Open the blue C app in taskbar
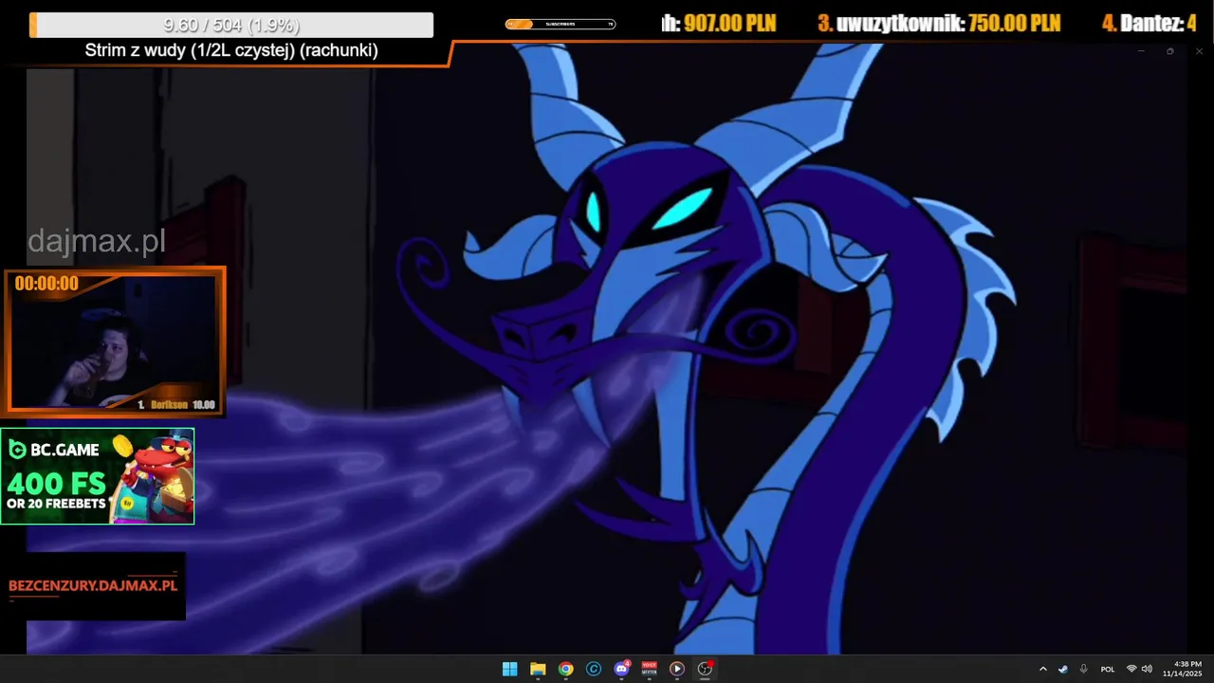This screenshot has width=1214, height=683. [x=594, y=669]
